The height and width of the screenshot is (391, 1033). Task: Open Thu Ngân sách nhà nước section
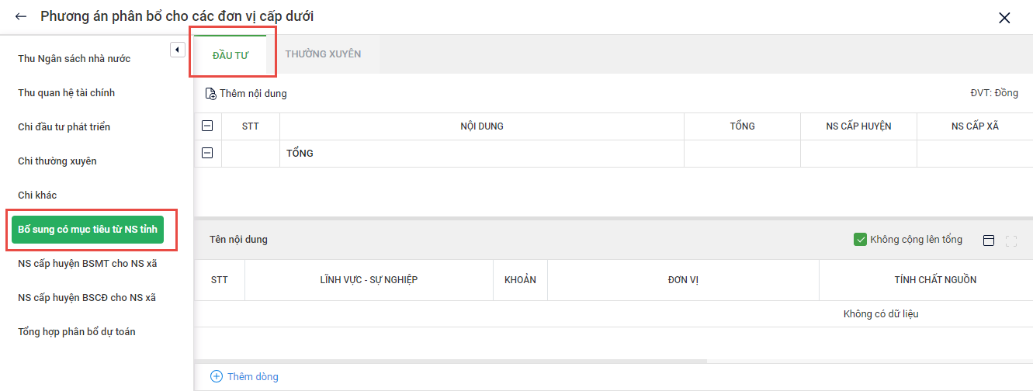click(75, 59)
